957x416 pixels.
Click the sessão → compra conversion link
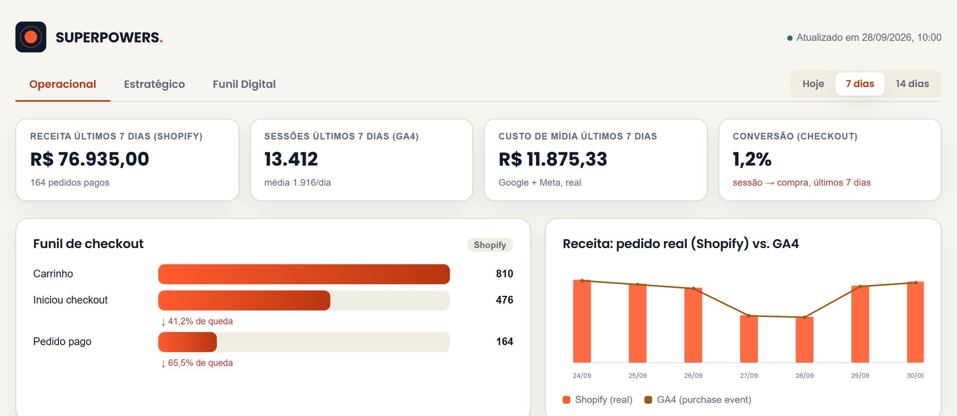[801, 183]
